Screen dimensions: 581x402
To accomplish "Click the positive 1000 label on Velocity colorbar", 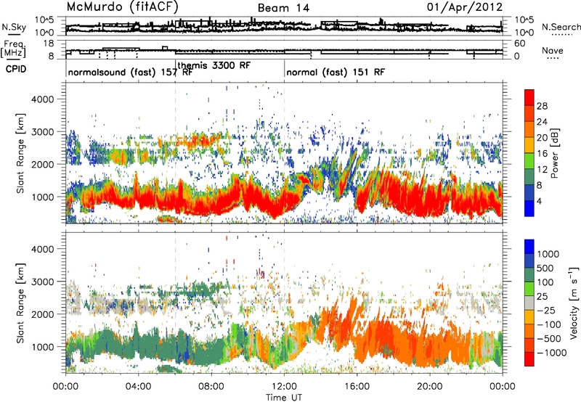I will [x=548, y=254].
